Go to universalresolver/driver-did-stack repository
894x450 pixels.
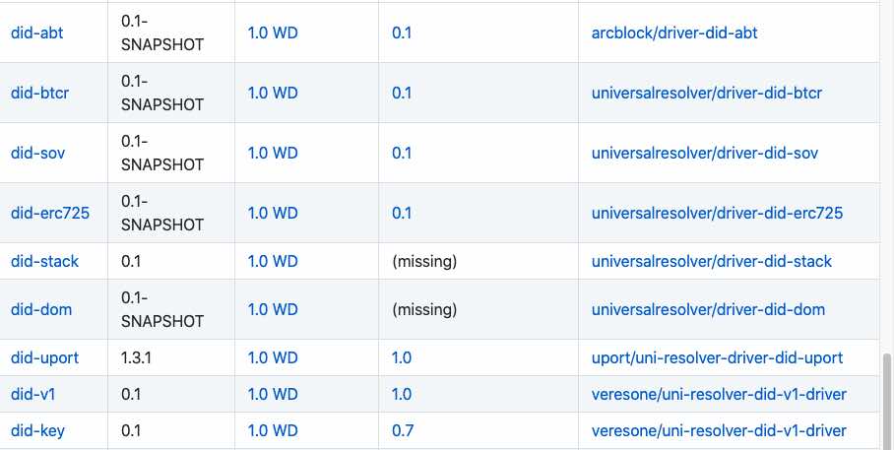tap(711, 261)
